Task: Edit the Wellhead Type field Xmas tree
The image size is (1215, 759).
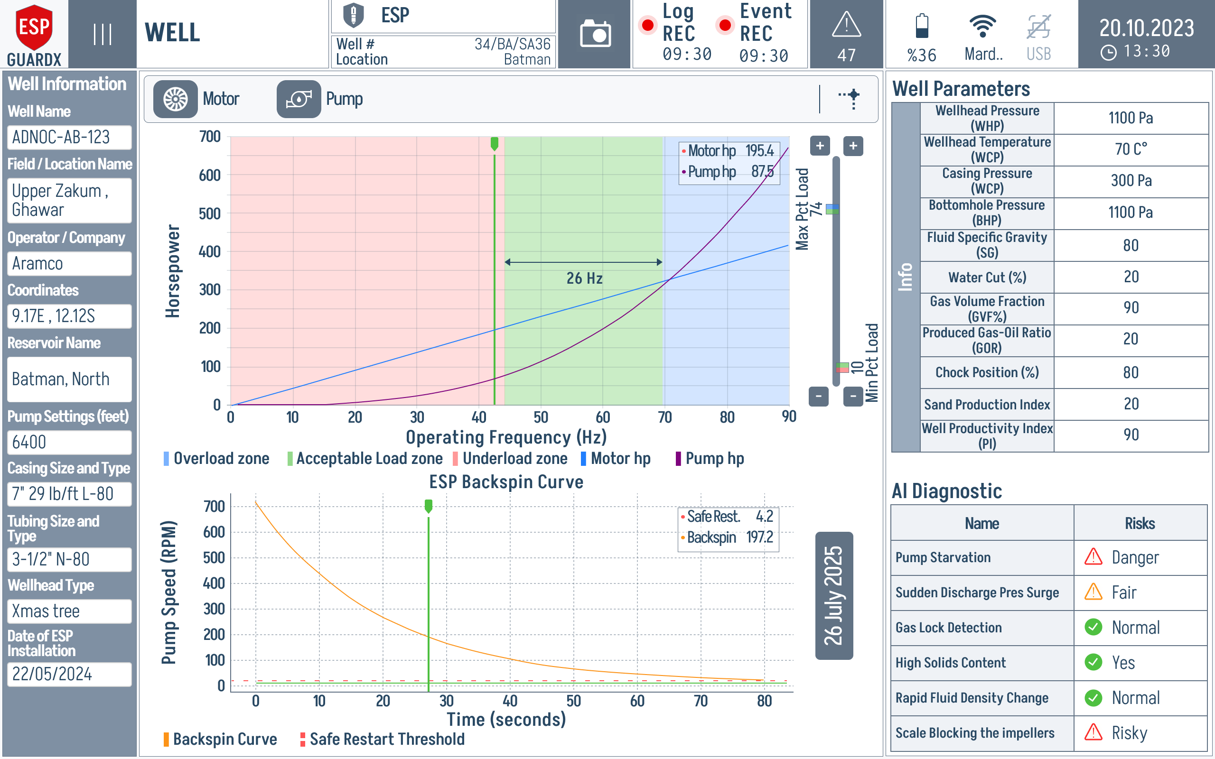Action: pyautogui.click(x=69, y=611)
